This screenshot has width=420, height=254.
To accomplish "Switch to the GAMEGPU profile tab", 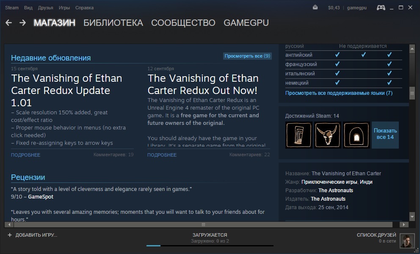I will pyautogui.click(x=246, y=23).
